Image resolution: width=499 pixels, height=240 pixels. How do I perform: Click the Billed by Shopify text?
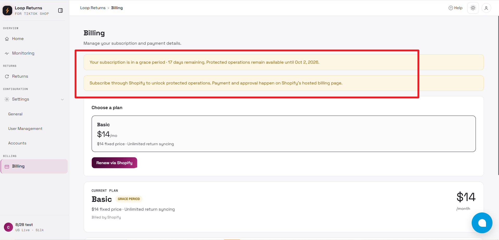[106, 217]
